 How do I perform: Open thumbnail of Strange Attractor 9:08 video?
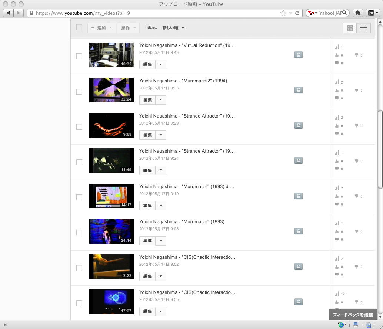click(x=111, y=125)
